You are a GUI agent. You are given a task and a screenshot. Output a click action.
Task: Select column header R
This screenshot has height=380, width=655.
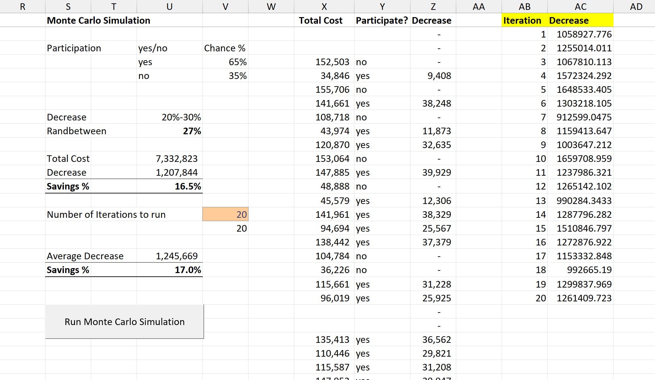[22, 7]
